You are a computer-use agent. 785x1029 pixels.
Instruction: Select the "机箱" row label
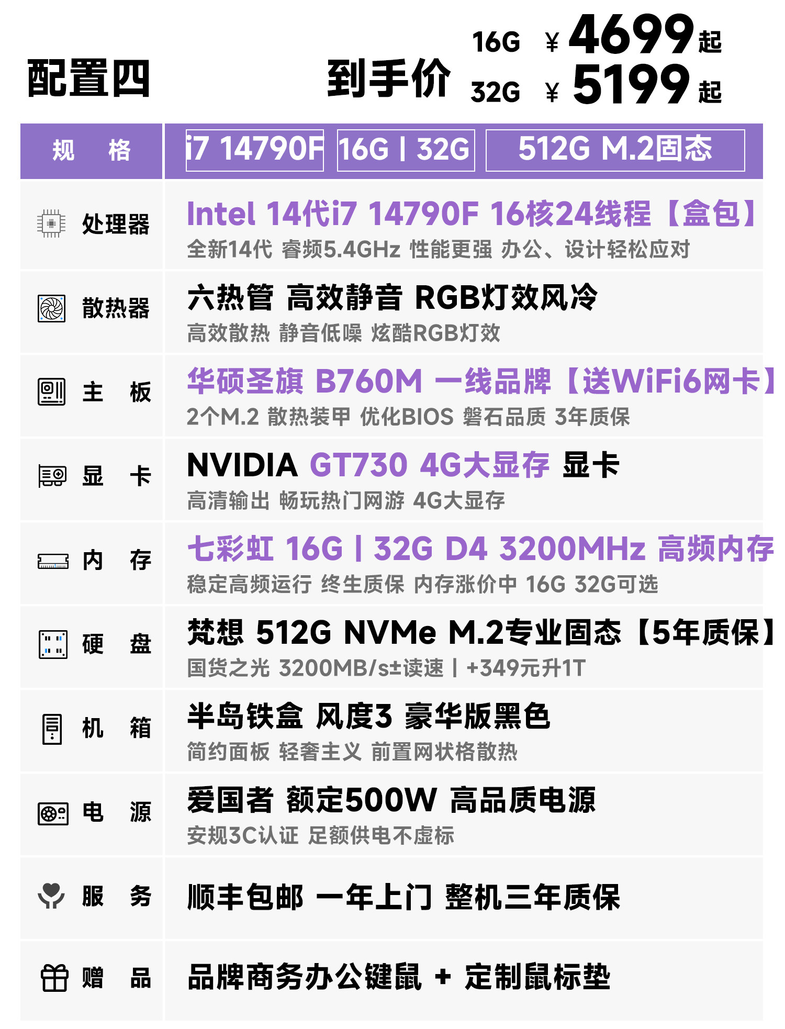[116, 728]
